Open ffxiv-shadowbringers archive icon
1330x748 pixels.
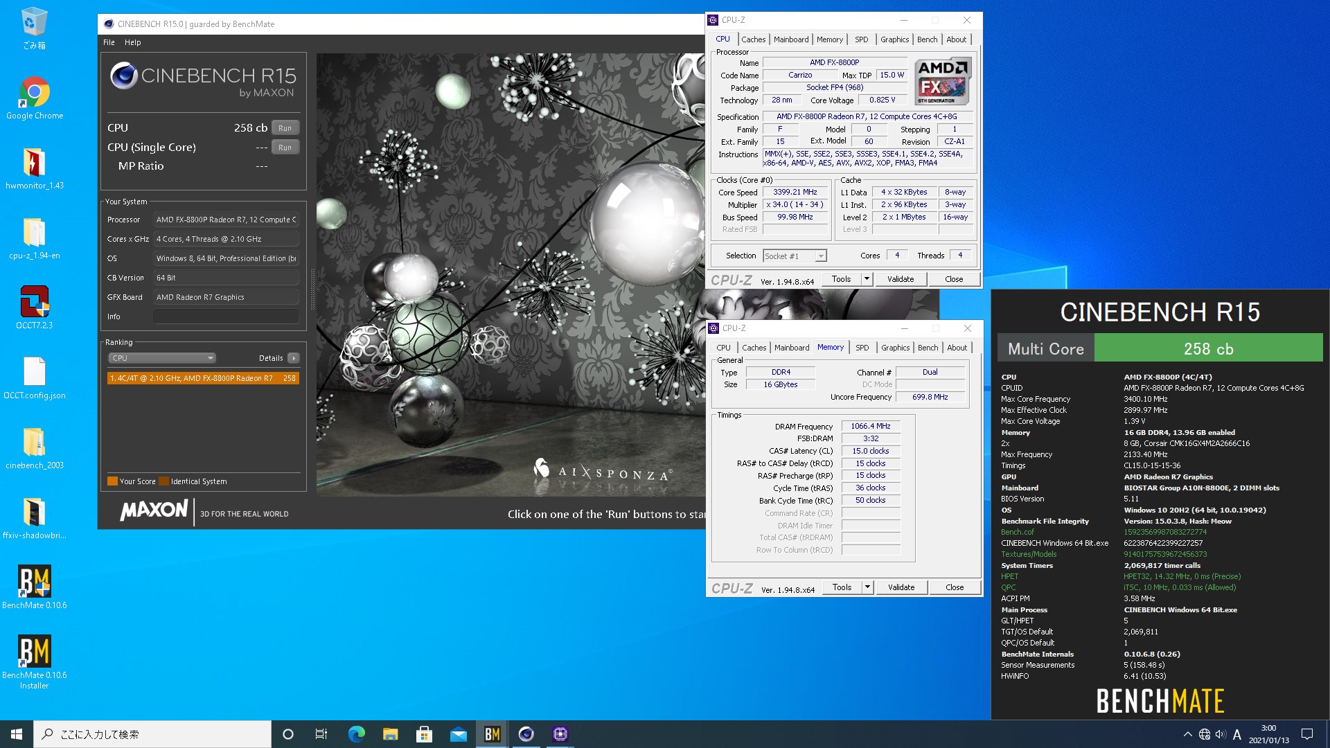point(34,518)
